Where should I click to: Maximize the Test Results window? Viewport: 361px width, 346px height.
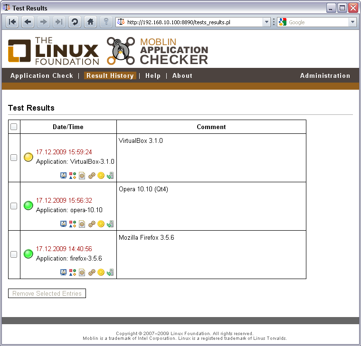coord(342,8)
